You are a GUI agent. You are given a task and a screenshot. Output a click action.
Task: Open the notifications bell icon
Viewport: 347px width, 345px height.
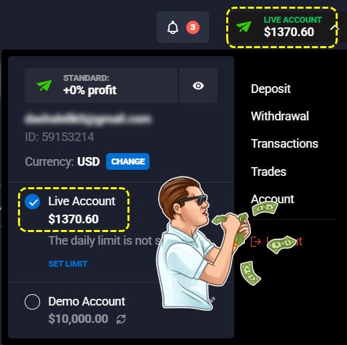[173, 27]
